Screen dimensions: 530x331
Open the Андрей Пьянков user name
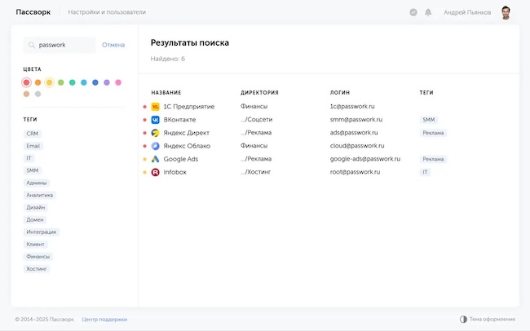click(467, 12)
